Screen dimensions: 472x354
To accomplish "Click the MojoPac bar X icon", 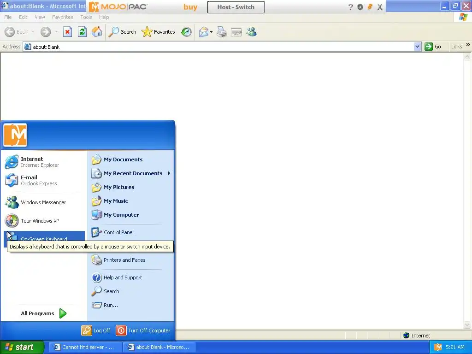I will point(380,7).
